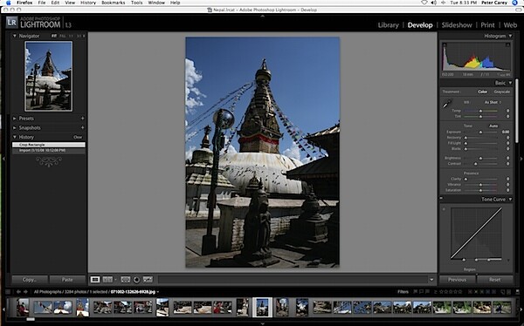The width and height of the screenshot is (524, 326).
Task: Set Navigator zoom to FILL
Action: [x=63, y=36]
